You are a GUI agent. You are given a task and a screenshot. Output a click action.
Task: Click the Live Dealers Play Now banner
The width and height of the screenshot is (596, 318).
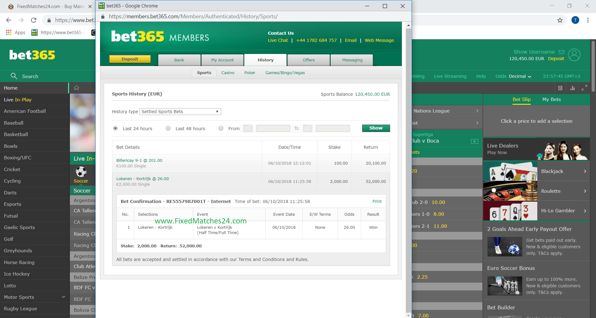(x=536, y=149)
